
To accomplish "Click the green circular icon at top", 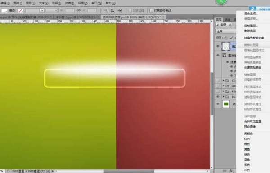I will 221,1.
